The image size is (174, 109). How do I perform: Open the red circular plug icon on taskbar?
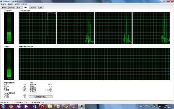[42, 107]
